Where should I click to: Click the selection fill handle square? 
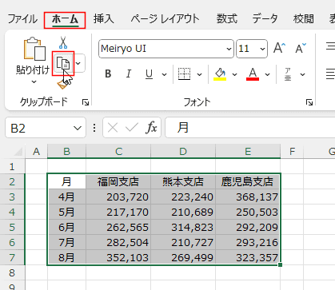pos(280,264)
